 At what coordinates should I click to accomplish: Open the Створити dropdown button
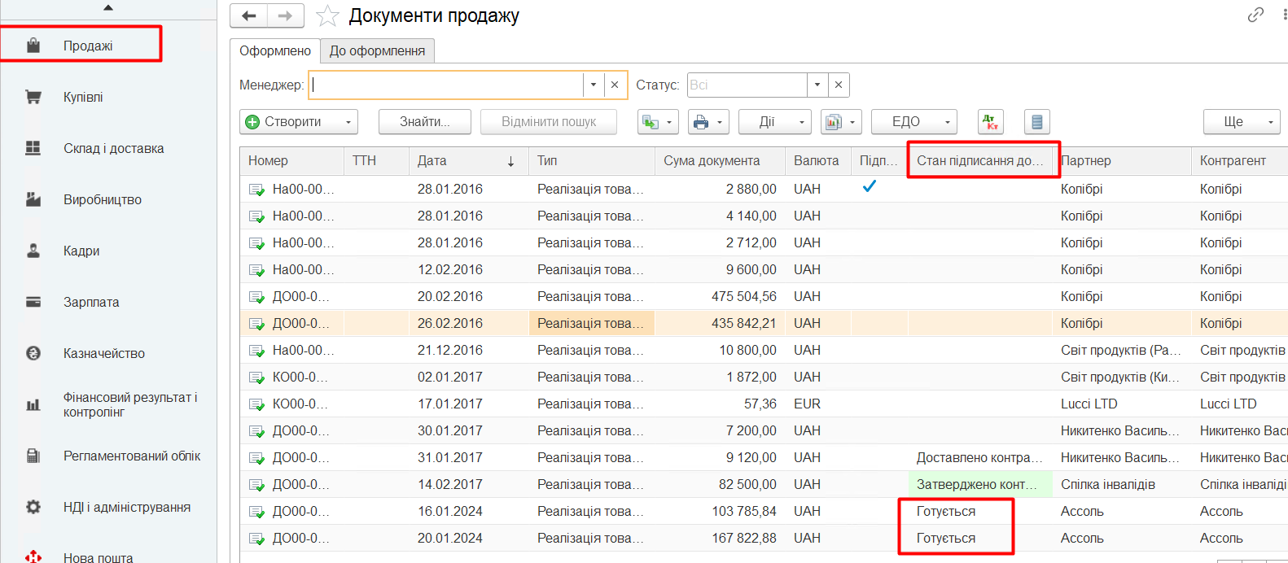point(299,122)
